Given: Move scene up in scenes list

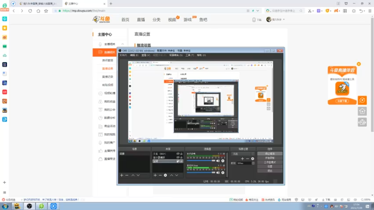Looking at the screenshot, I should [133, 175].
